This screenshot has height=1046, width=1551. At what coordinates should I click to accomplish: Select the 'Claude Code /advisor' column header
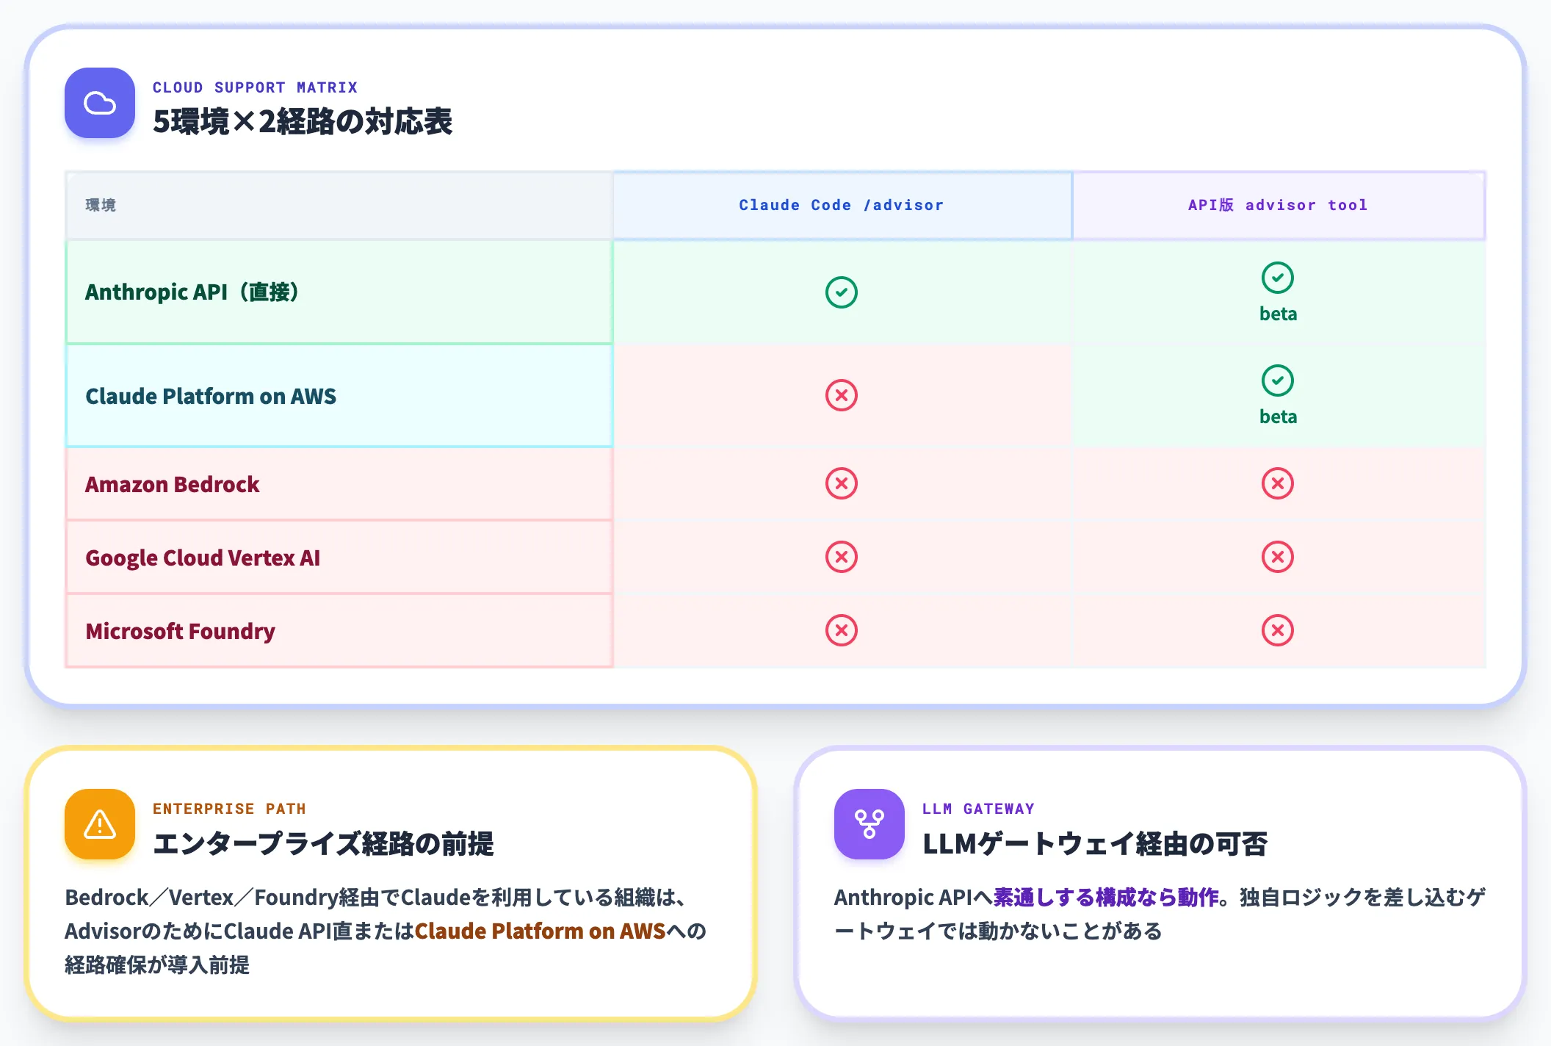842,206
